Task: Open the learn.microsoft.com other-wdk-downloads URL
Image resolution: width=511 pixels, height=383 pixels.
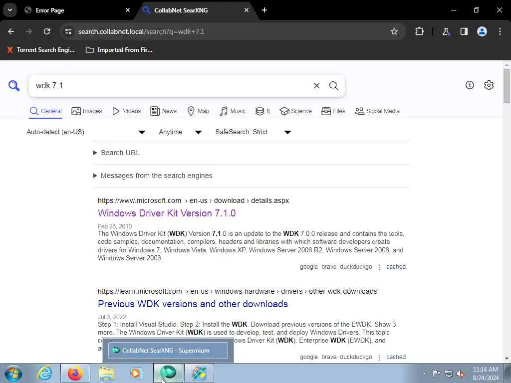Action: pyautogui.click(x=237, y=291)
